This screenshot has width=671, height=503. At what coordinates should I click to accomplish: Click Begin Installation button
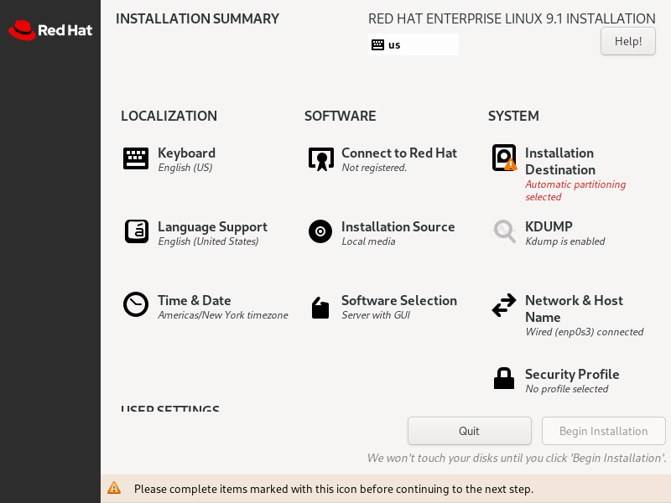[x=603, y=431]
